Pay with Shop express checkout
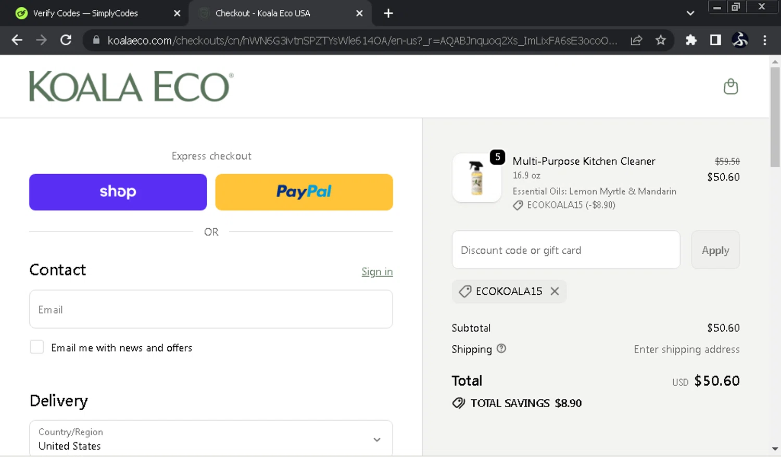 tap(118, 192)
